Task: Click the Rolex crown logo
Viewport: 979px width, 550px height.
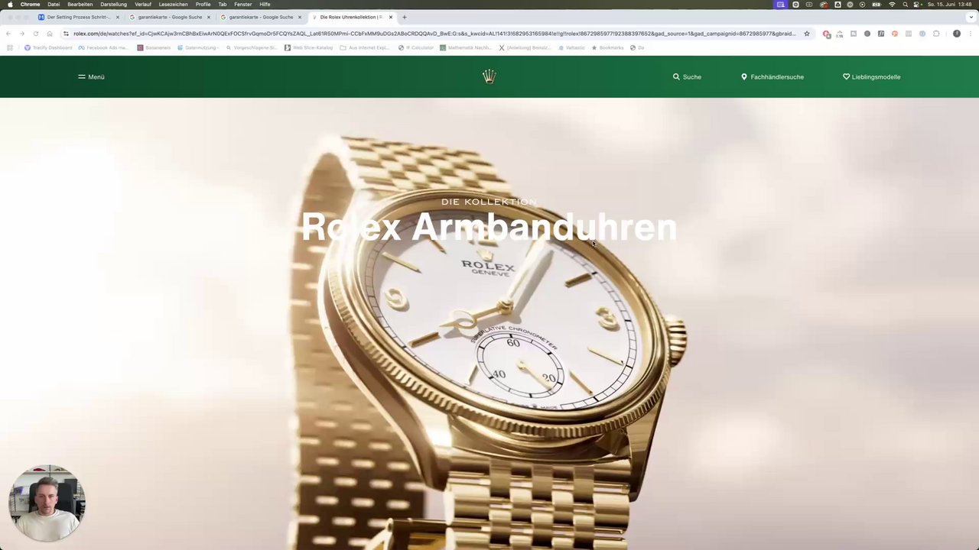Action: click(x=489, y=76)
